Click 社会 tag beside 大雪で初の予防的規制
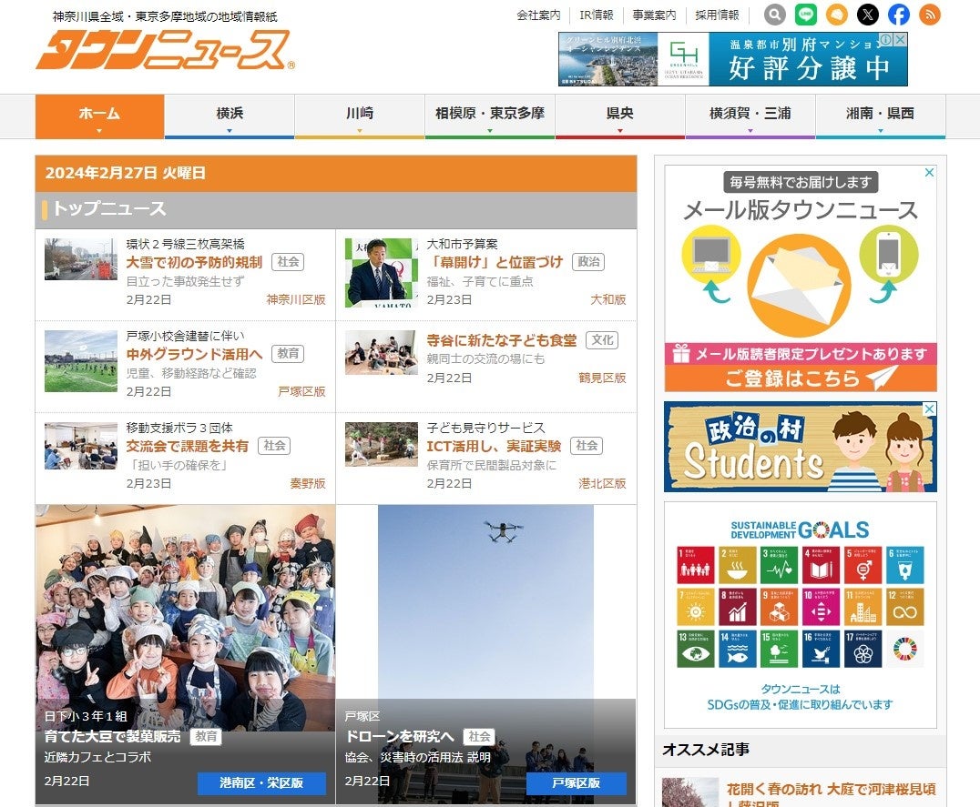Screen dimensions: 980x807 pos(288,262)
